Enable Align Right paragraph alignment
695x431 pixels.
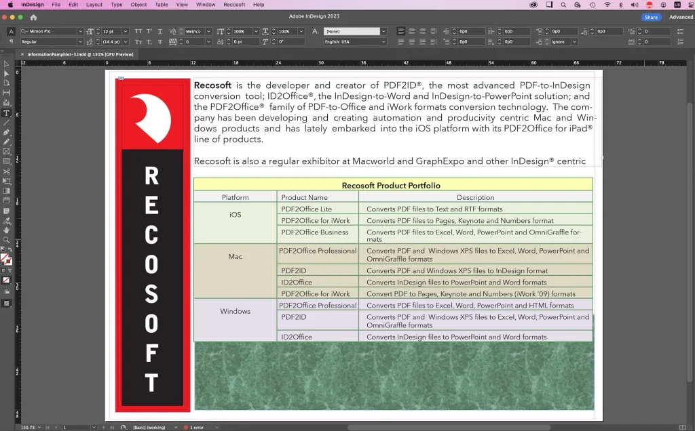click(422, 31)
